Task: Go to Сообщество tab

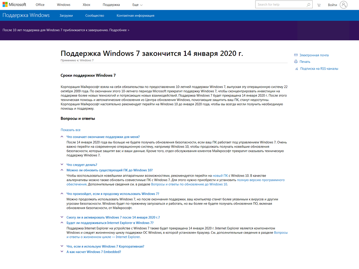Action: click(x=95, y=16)
